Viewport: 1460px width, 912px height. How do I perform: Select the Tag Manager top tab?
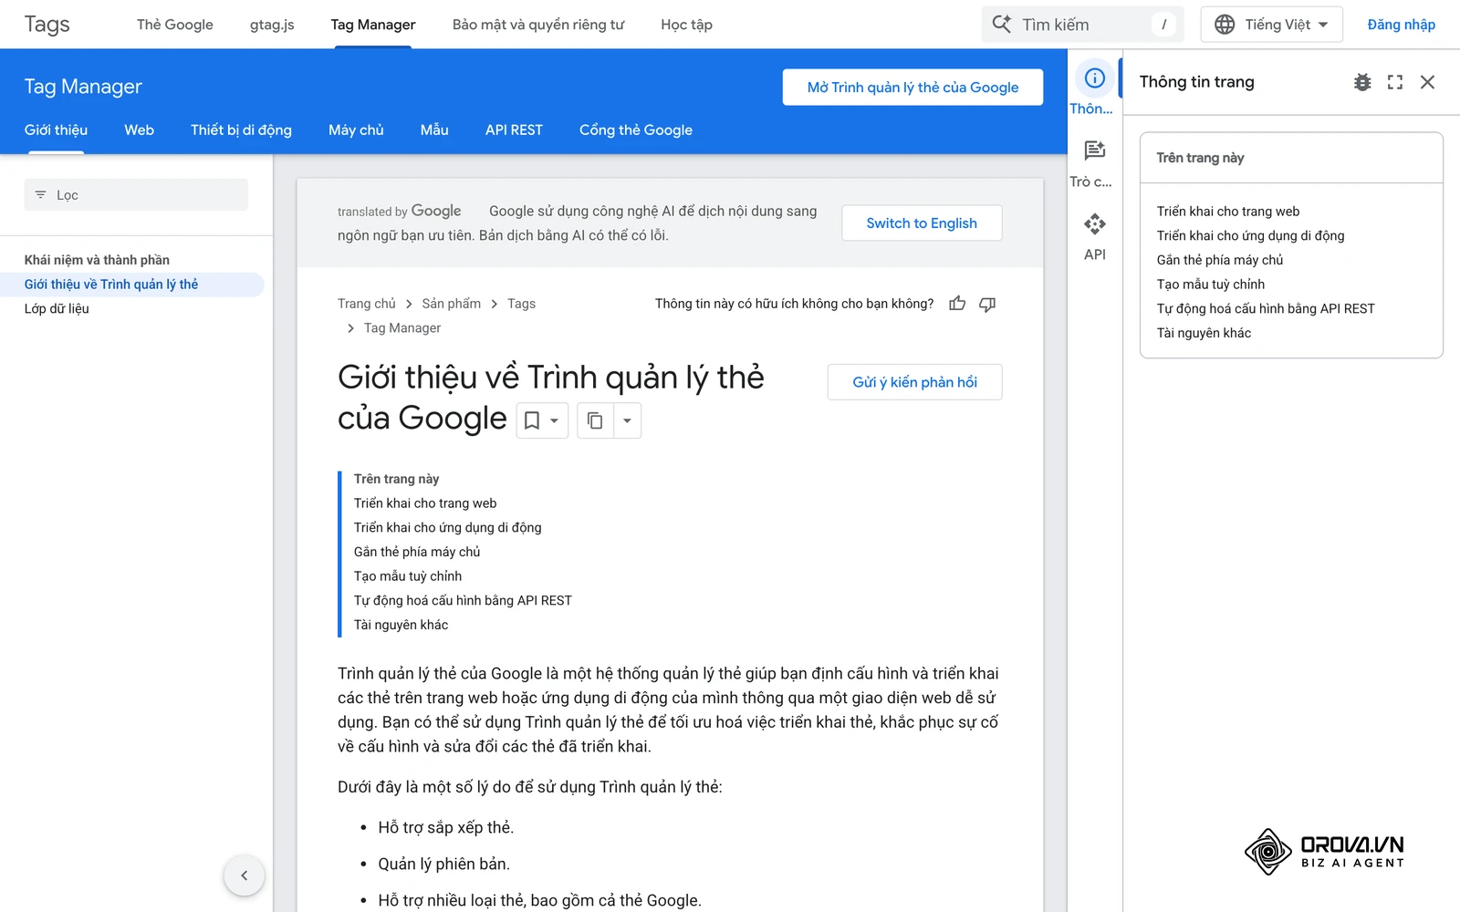click(373, 25)
